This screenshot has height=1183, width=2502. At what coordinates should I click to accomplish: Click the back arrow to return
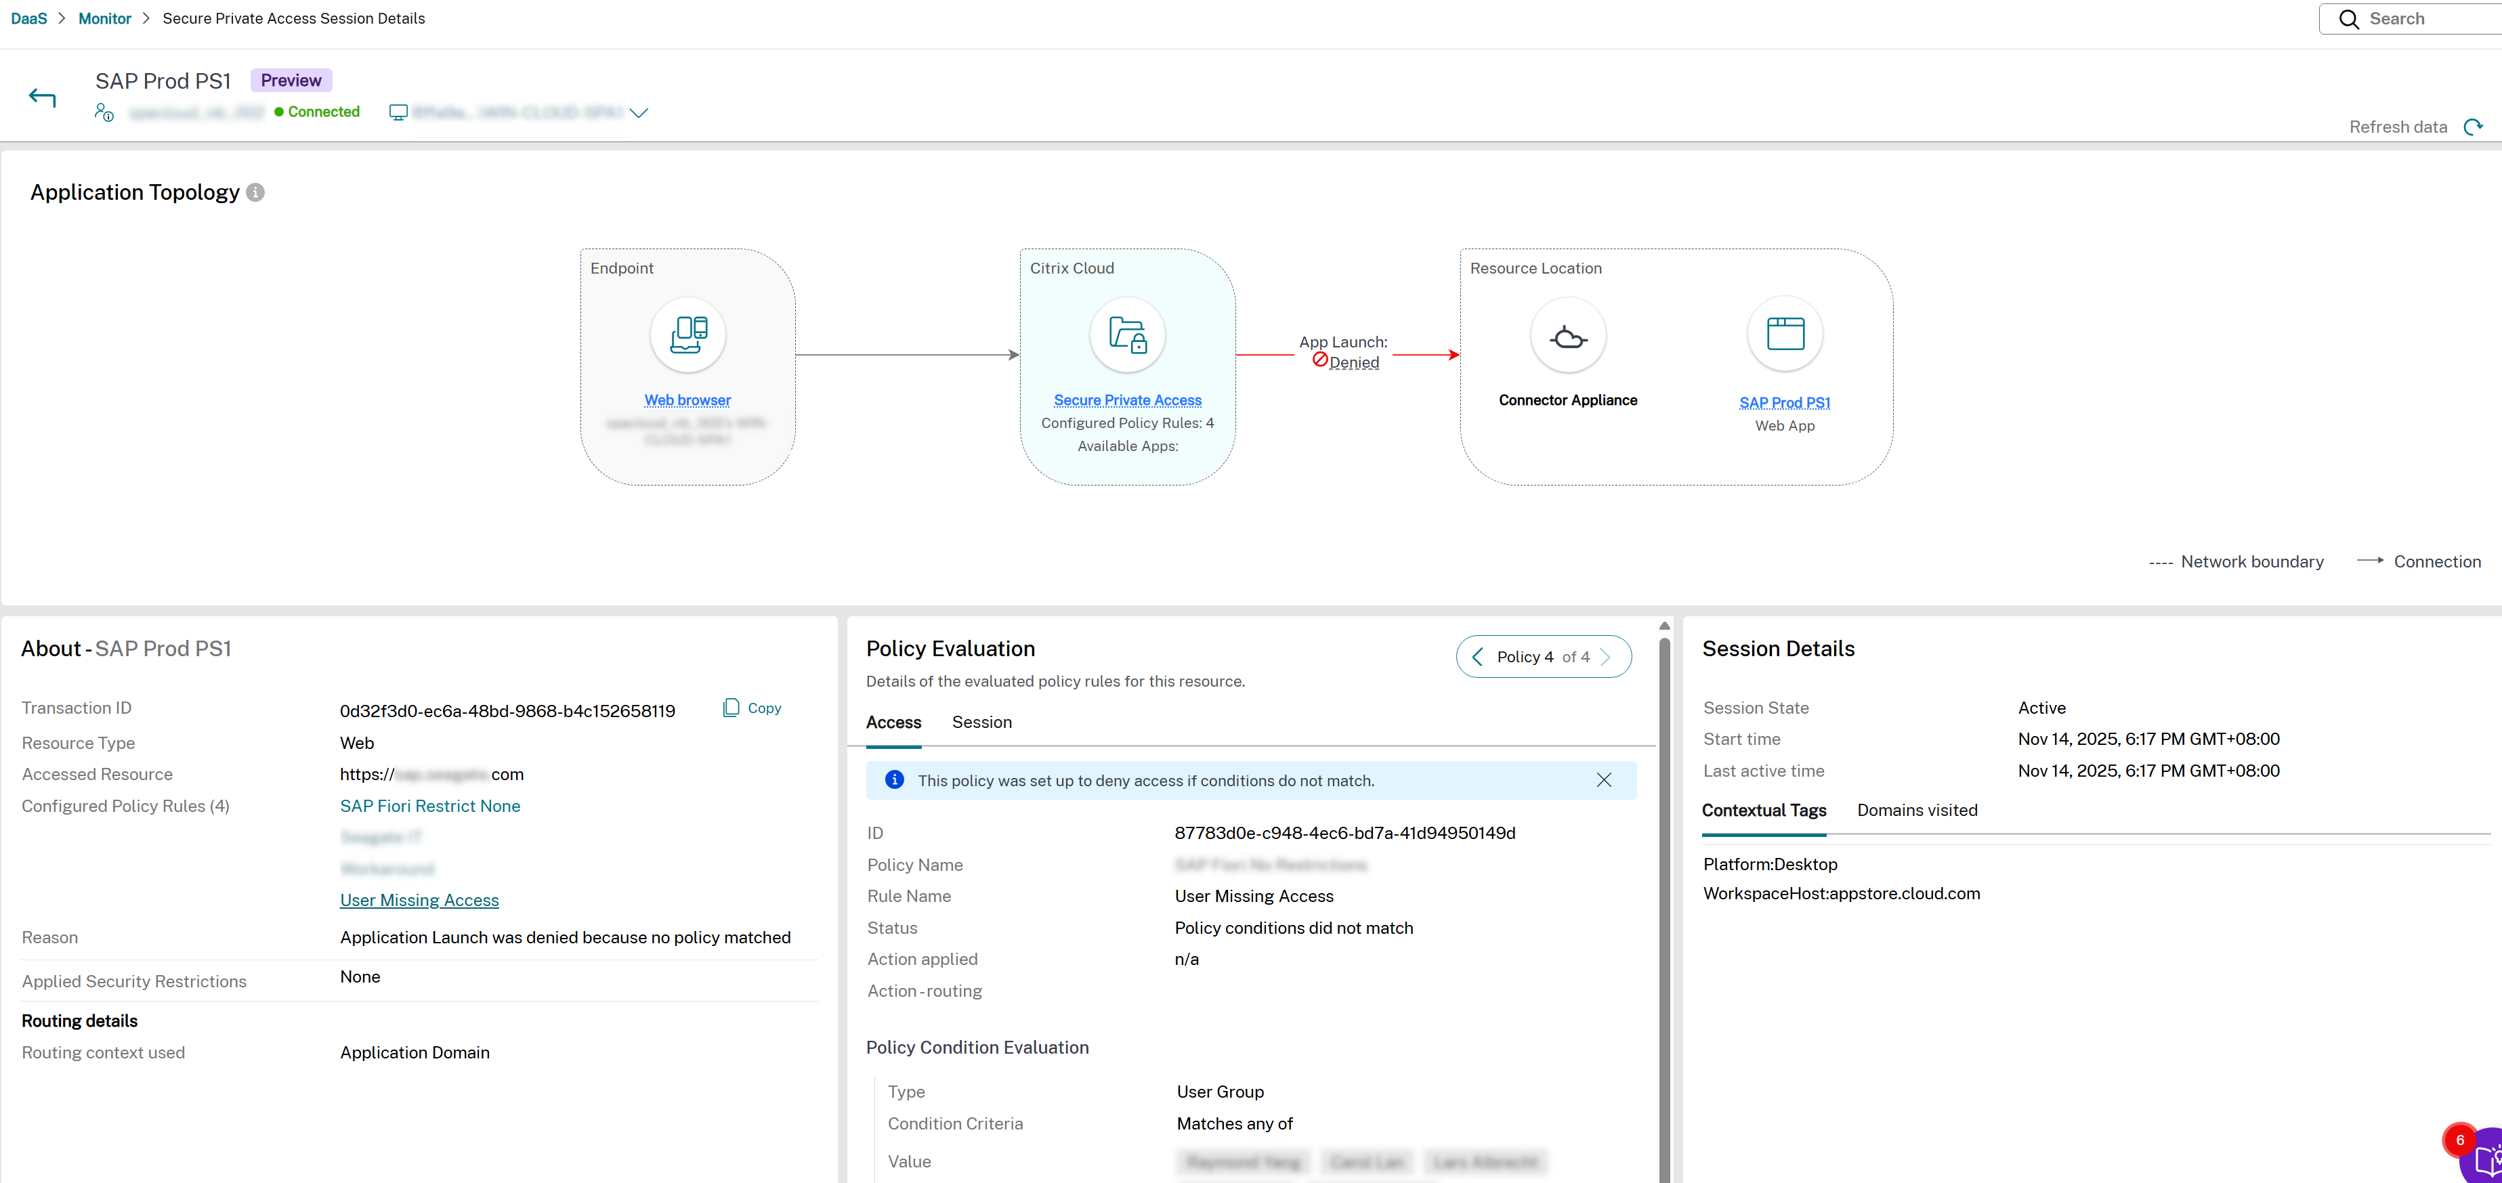(42, 97)
